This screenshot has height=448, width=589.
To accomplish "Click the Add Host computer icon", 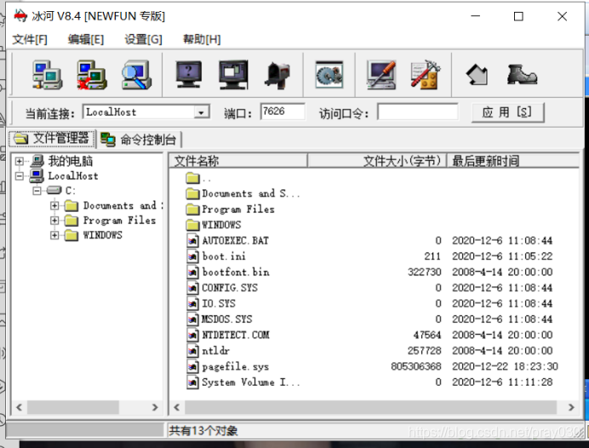I will click(47, 75).
